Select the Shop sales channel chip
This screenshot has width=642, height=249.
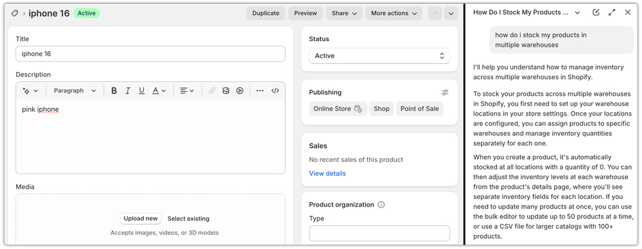pos(381,108)
